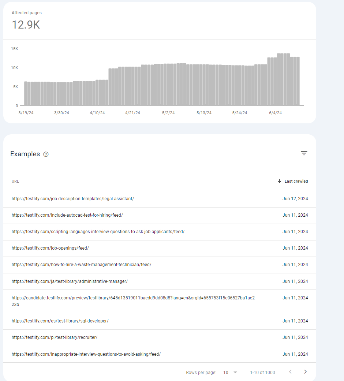Select the scripting-languages interview questions feed row
Viewport: 344px width, 381px height.
pyautogui.click(x=160, y=232)
